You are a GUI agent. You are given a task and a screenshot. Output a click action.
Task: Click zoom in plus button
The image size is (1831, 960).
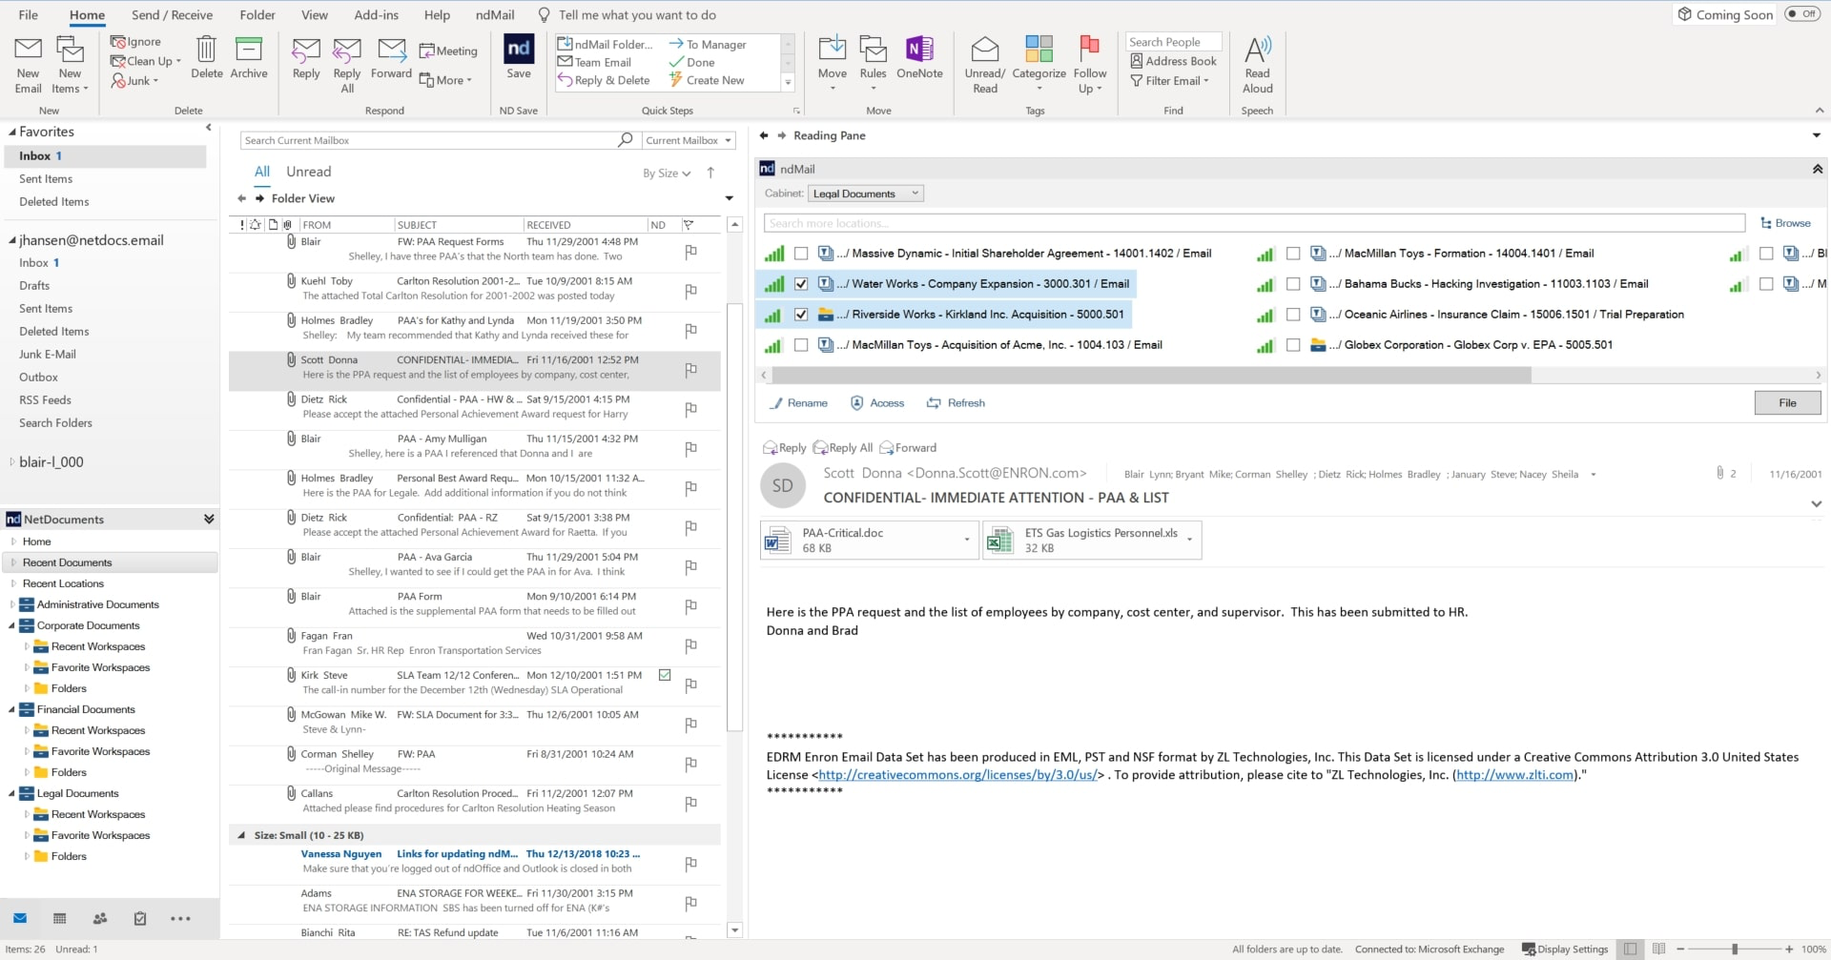click(x=1789, y=950)
